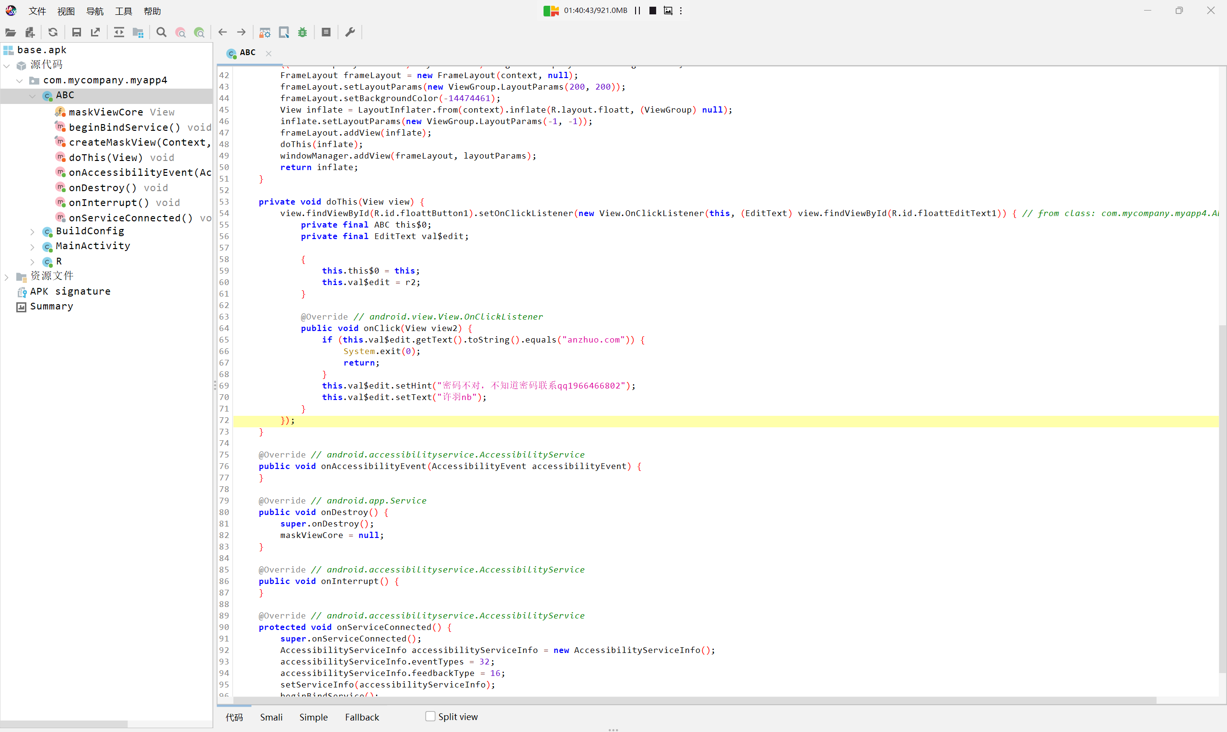The height and width of the screenshot is (732, 1227).
Task: Expand the MainActivity class node
Action: tap(33, 246)
